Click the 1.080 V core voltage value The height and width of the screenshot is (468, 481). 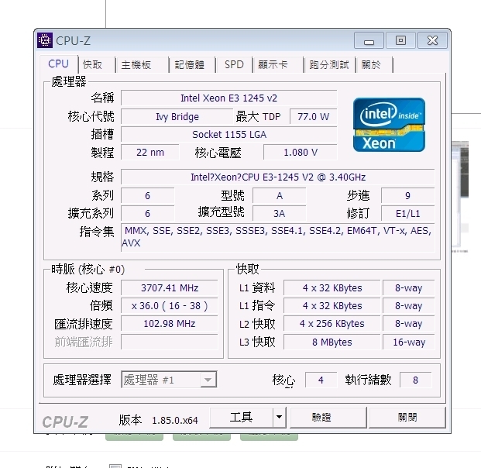(x=301, y=152)
